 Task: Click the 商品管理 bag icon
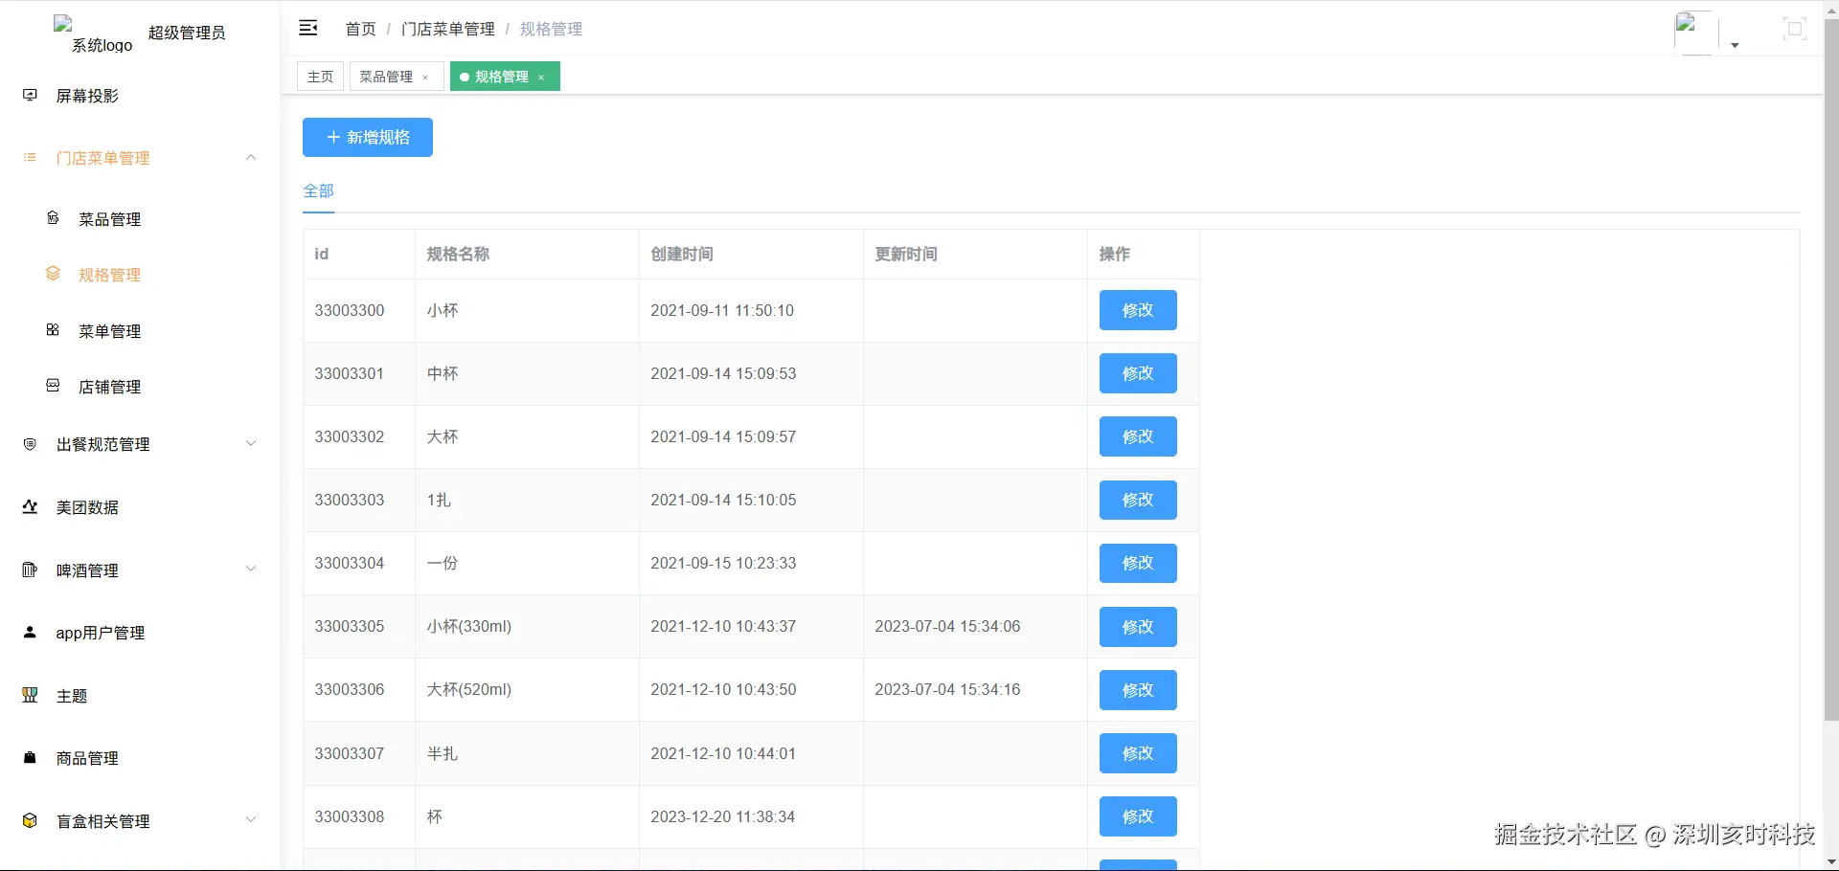(30, 757)
